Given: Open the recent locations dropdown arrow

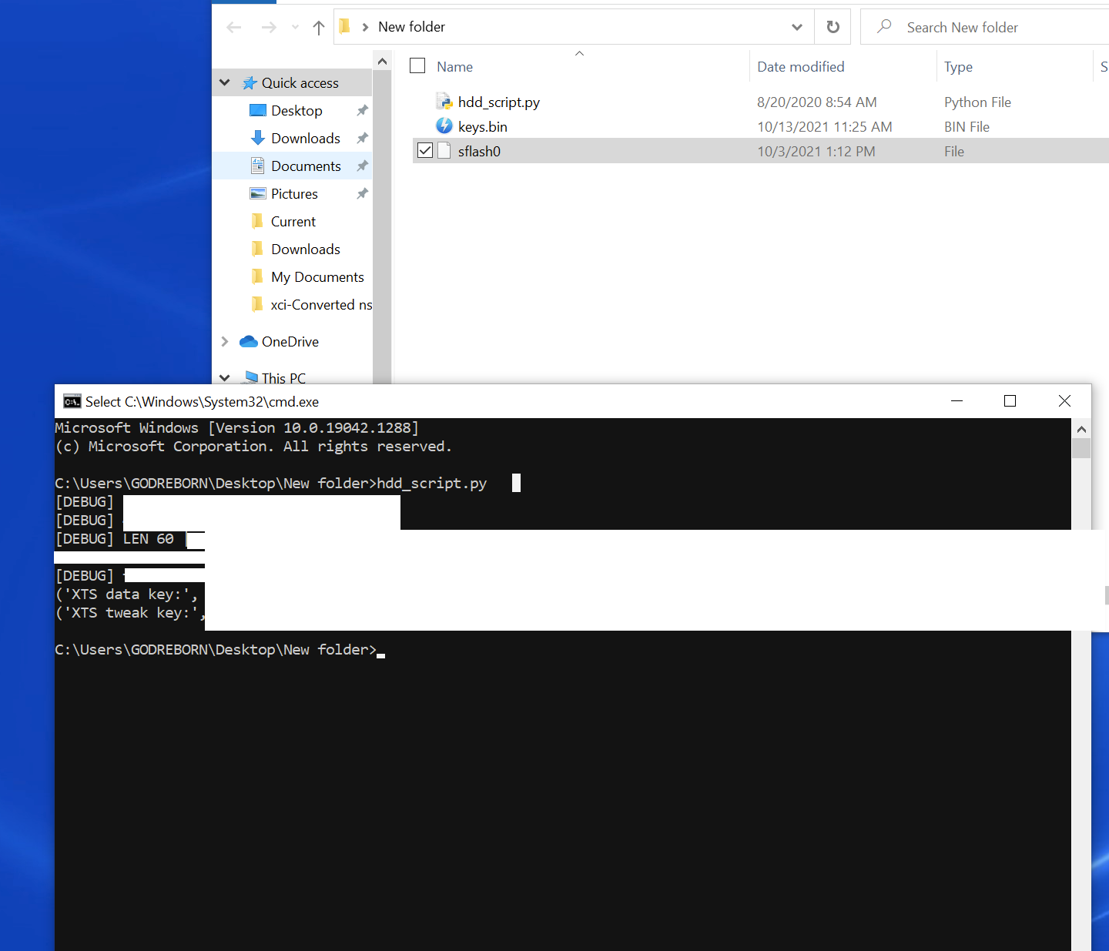Looking at the screenshot, I should pyautogui.click(x=295, y=28).
